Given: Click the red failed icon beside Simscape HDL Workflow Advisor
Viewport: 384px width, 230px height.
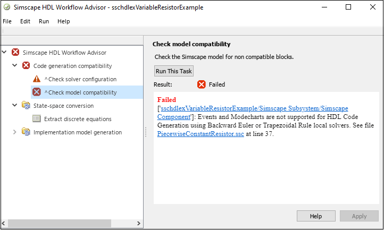Looking at the screenshot, I should click(15, 53).
